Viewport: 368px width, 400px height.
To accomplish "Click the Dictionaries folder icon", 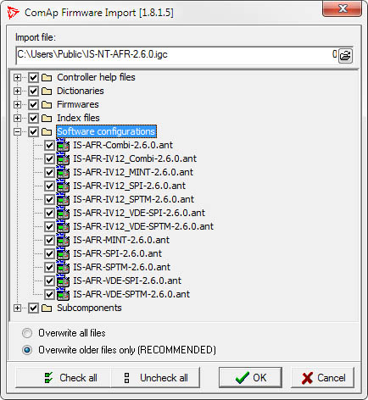I will pyautogui.click(x=47, y=91).
